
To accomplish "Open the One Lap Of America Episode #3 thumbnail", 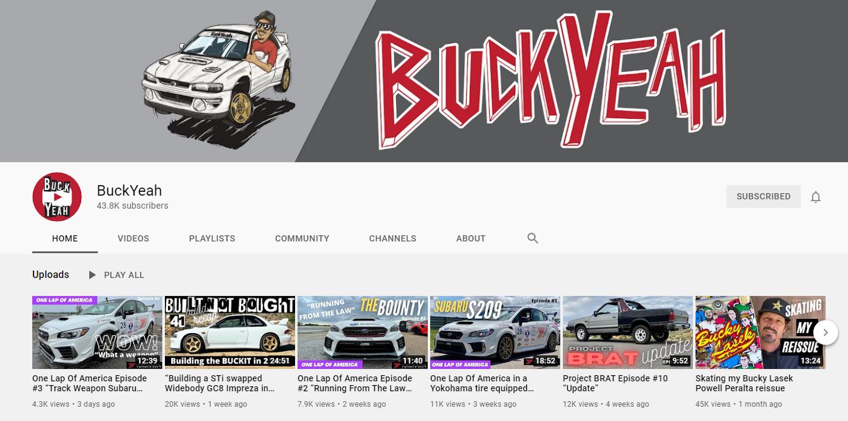I will 97,332.
